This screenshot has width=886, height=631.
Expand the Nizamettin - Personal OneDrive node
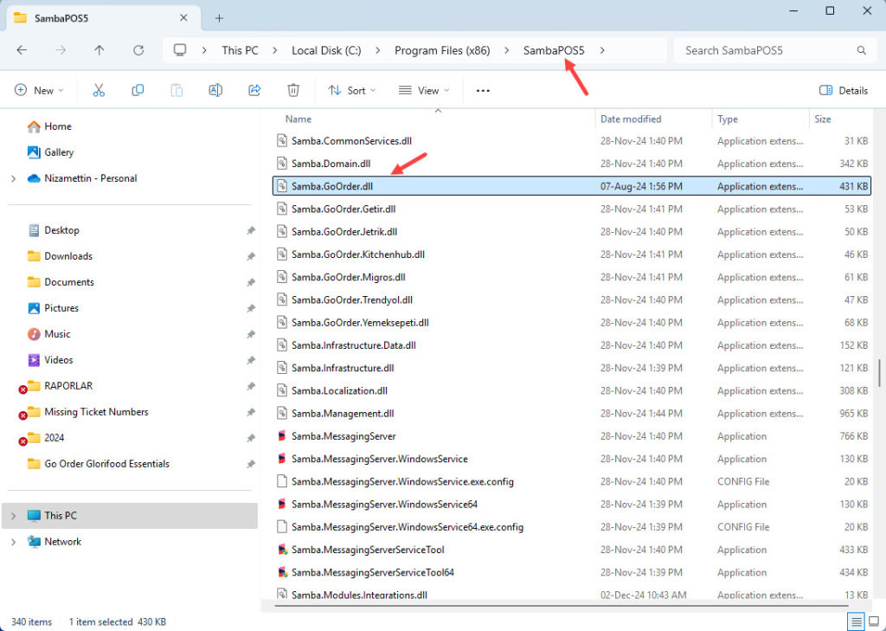tap(13, 178)
